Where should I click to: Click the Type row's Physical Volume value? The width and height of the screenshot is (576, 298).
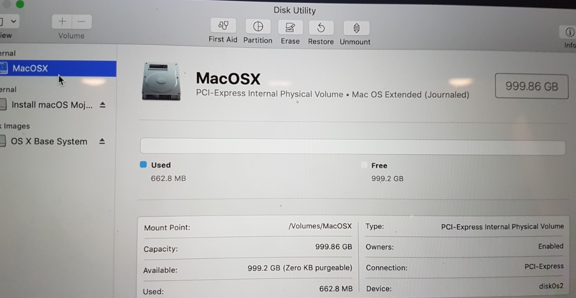point(502,227)
